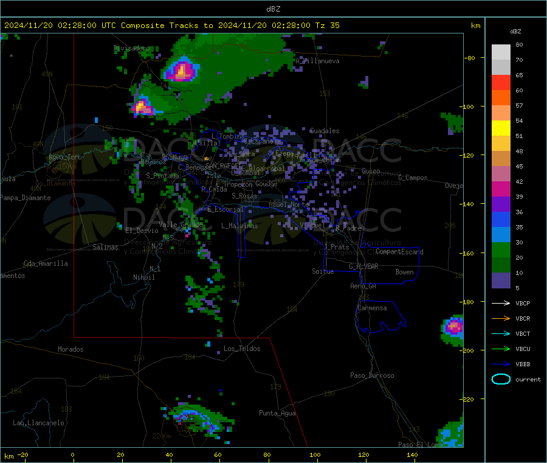
Task: Click the 'km' label at top right
Action: tap(475, 26)
